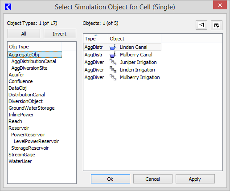
Task: Open the column options table icon menu
Action: [x=217, y=25]
